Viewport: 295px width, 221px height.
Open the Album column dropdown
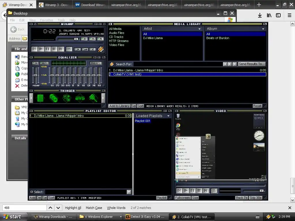pyautogui.click(x=263, y=29)
